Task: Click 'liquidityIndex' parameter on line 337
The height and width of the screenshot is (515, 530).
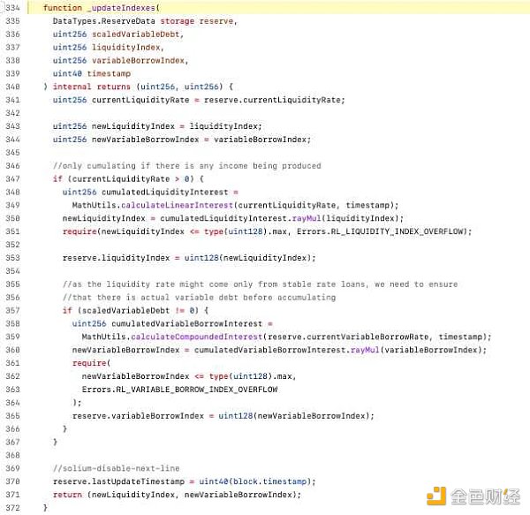Action: click(125, 48)
